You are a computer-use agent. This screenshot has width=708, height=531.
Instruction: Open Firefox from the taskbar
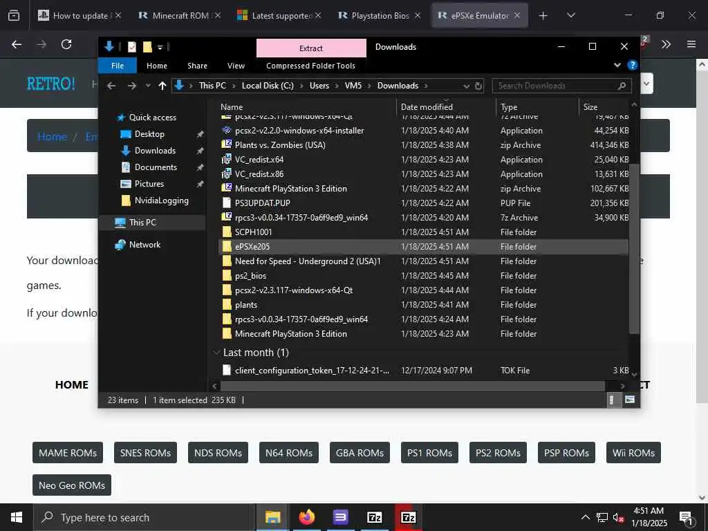pyautogui.click(x=306, y=517)
